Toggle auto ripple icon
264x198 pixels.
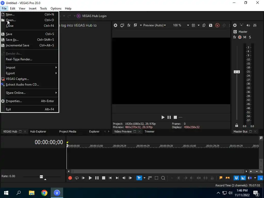250,178
